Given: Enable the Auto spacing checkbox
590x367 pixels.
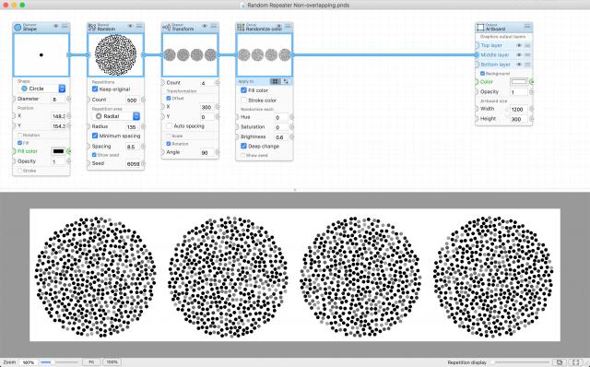Looking at the screenshot, I should pyautogui.click(x=170, y=125).
